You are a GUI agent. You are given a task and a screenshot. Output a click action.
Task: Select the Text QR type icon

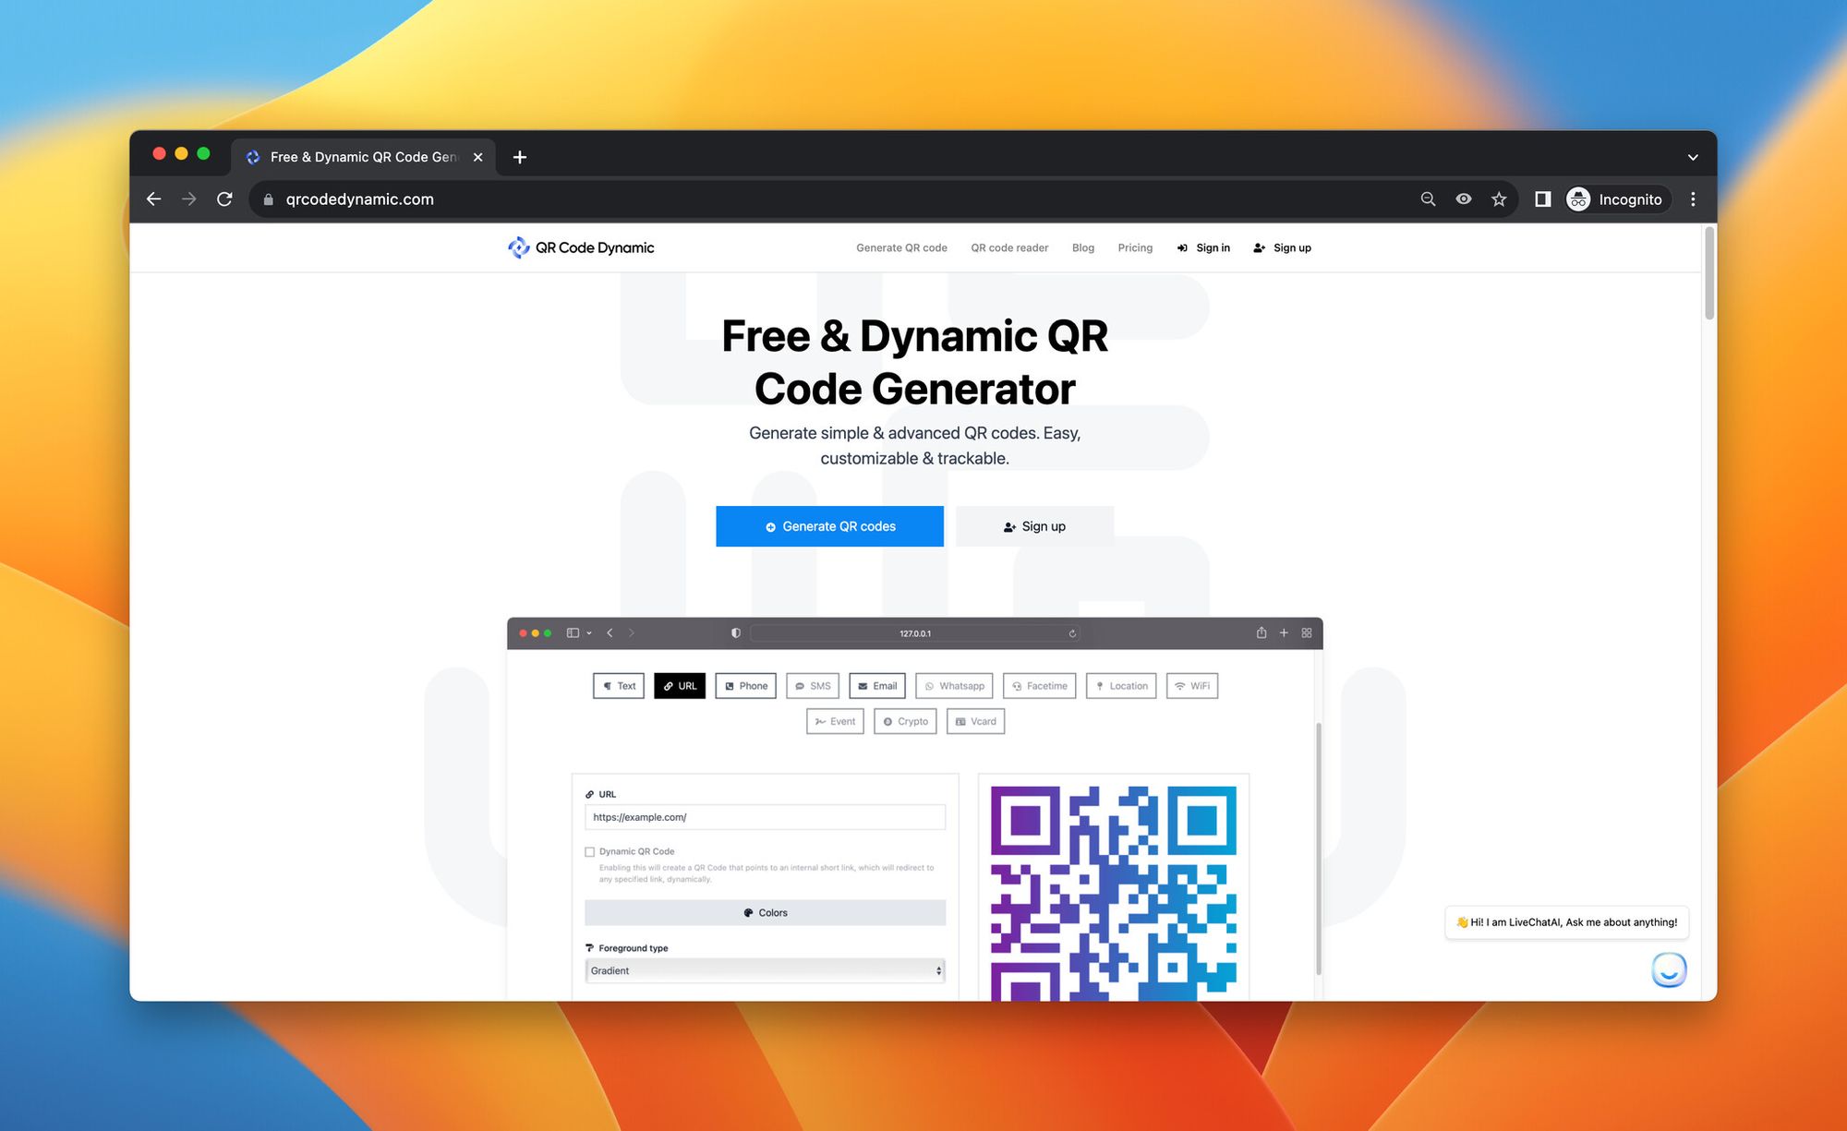[620, 685]
